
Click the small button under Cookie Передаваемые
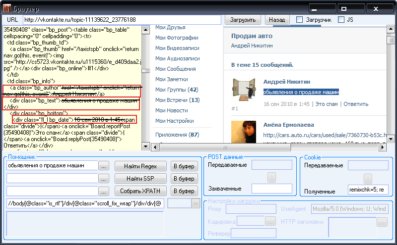368,179
